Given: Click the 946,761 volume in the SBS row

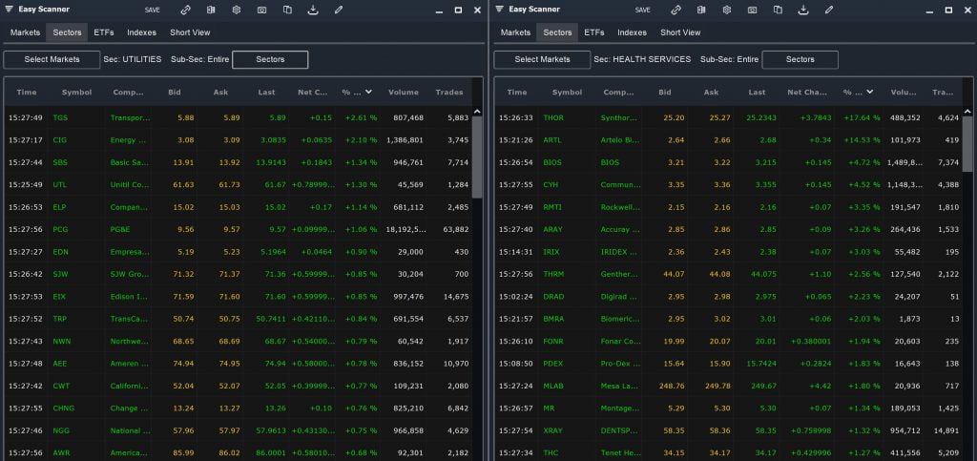Looking at the screenshot, I should [x=408, y=162].
